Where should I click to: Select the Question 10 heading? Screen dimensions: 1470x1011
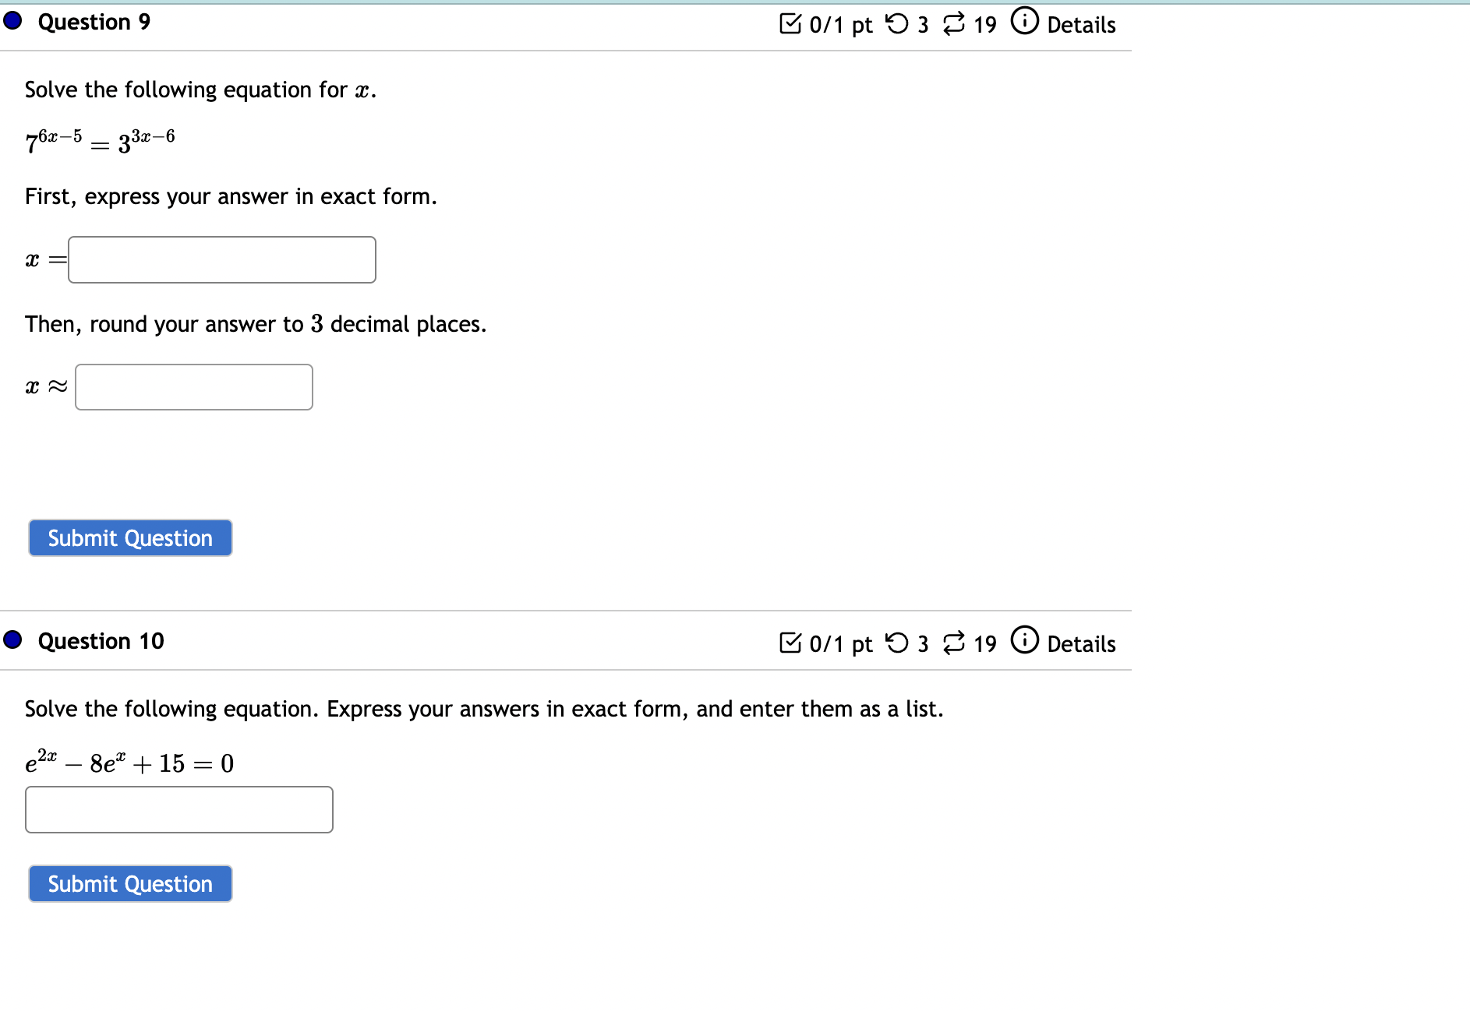[x=101, y=640]
